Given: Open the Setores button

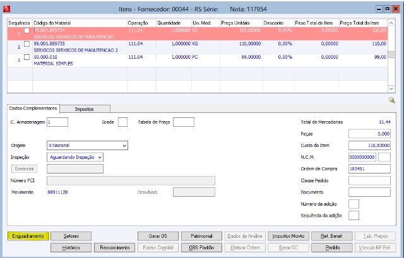Looking at the screenshot, I should point(71,236).
